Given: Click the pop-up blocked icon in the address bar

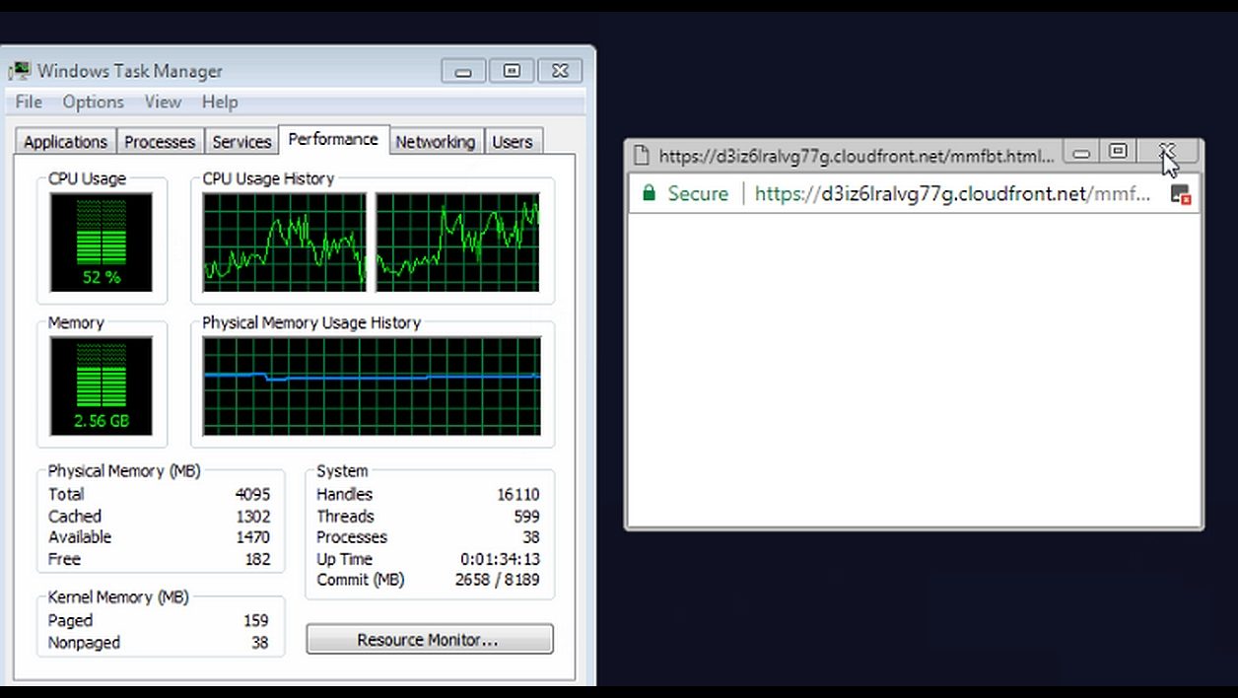Looking at the screenshot, I should (x=1180, y=194).
